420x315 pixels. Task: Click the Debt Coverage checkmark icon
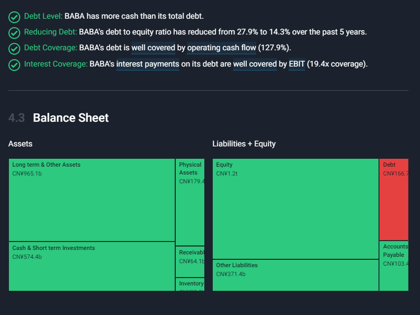14,48
